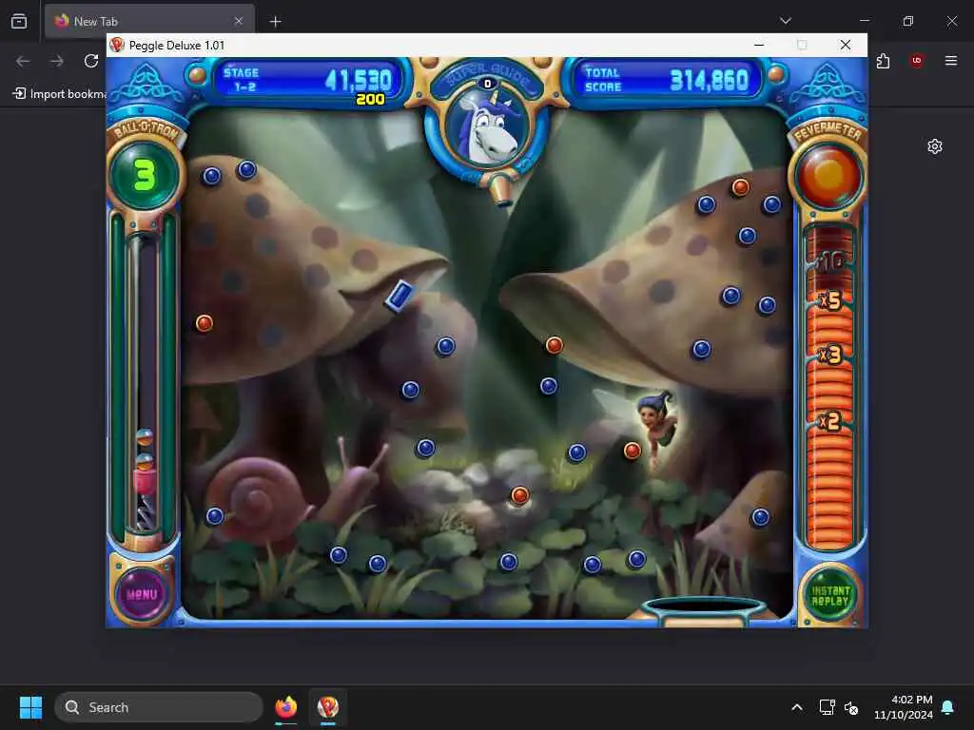Open the notifications bell icon
Image resolution: width=974 pixels, height=730 pixels.
tap(948, 707)
